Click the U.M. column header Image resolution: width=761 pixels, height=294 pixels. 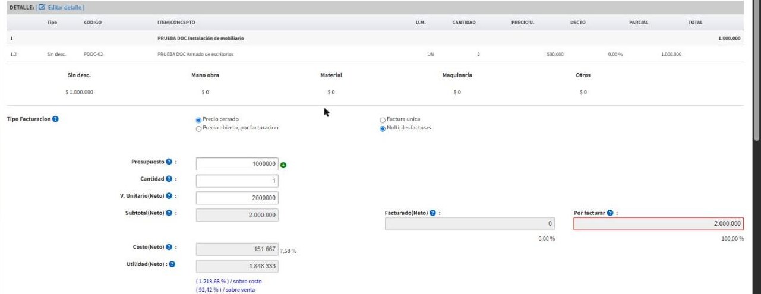tap(420, 23)
